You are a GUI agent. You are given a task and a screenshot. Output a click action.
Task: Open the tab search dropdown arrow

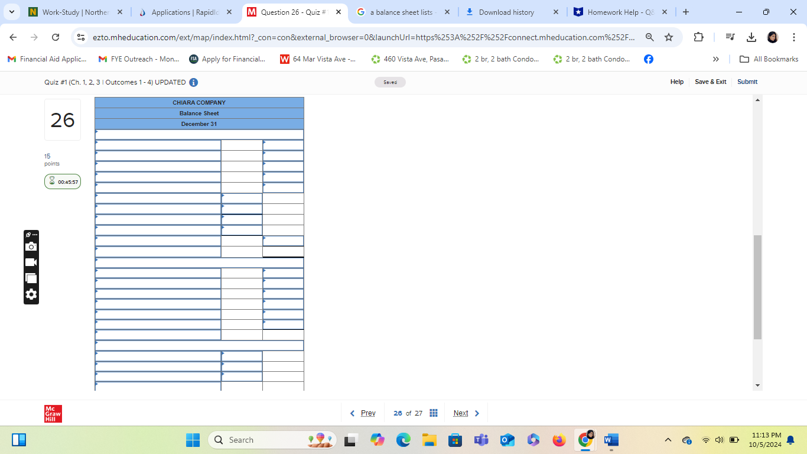pyautogui.click(x=11, y=12)
